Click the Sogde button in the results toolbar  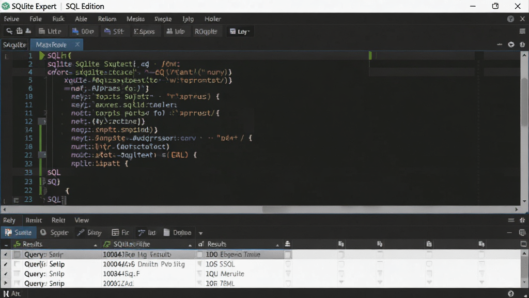click(54, 232)
